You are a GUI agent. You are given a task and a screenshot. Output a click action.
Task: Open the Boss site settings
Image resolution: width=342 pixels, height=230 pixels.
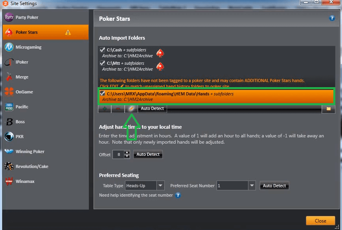tap(46, 122)
